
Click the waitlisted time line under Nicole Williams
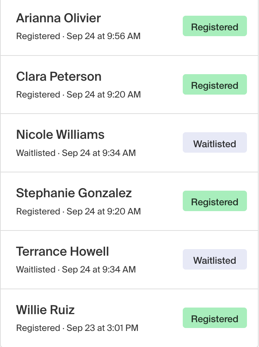point(76,153)
